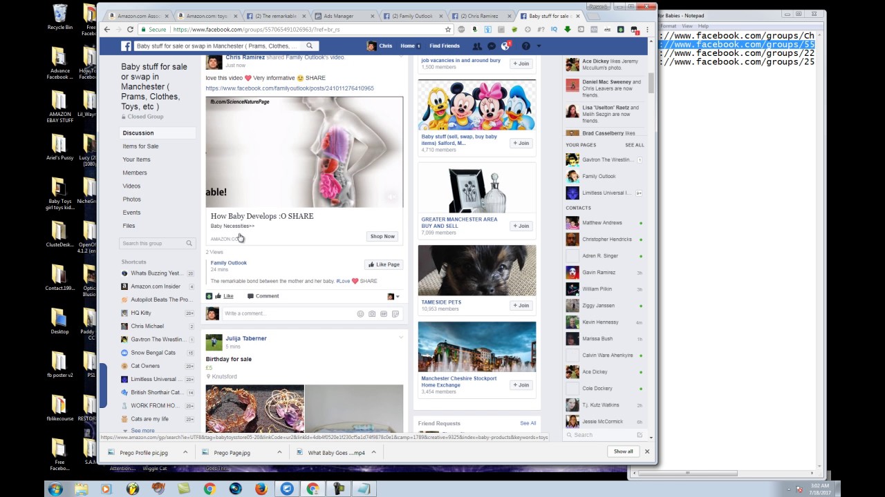Image resolution: width=885 pixels, height=497 pixels.
Task: Click the Amazon extension icon in Chrome toolbar
Action: pyautogui.click(x=474, y=30)
